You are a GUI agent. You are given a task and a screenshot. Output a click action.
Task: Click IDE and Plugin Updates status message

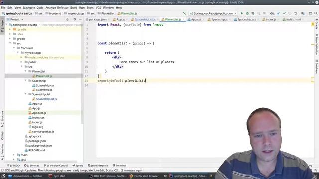tap(73, 170)
